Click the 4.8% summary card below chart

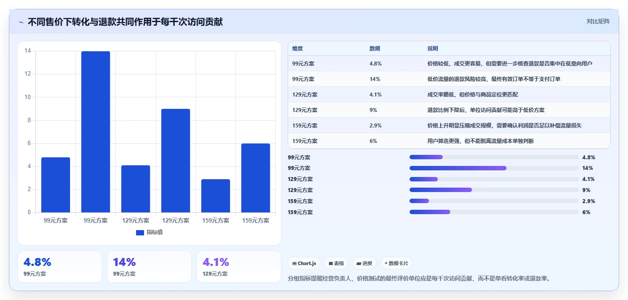[60, 266]
